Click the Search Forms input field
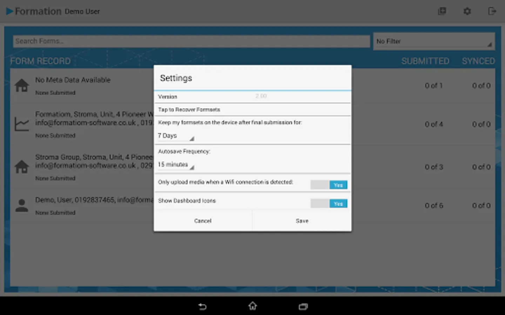Image resolution: width=505 pixels, height=315 pixels. click(x=191, y=41)
